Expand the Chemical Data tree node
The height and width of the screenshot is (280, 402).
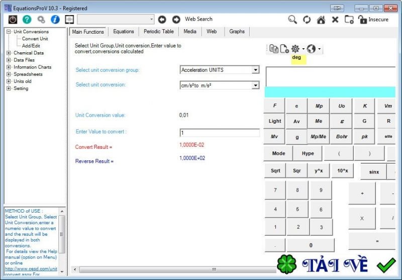9,53
